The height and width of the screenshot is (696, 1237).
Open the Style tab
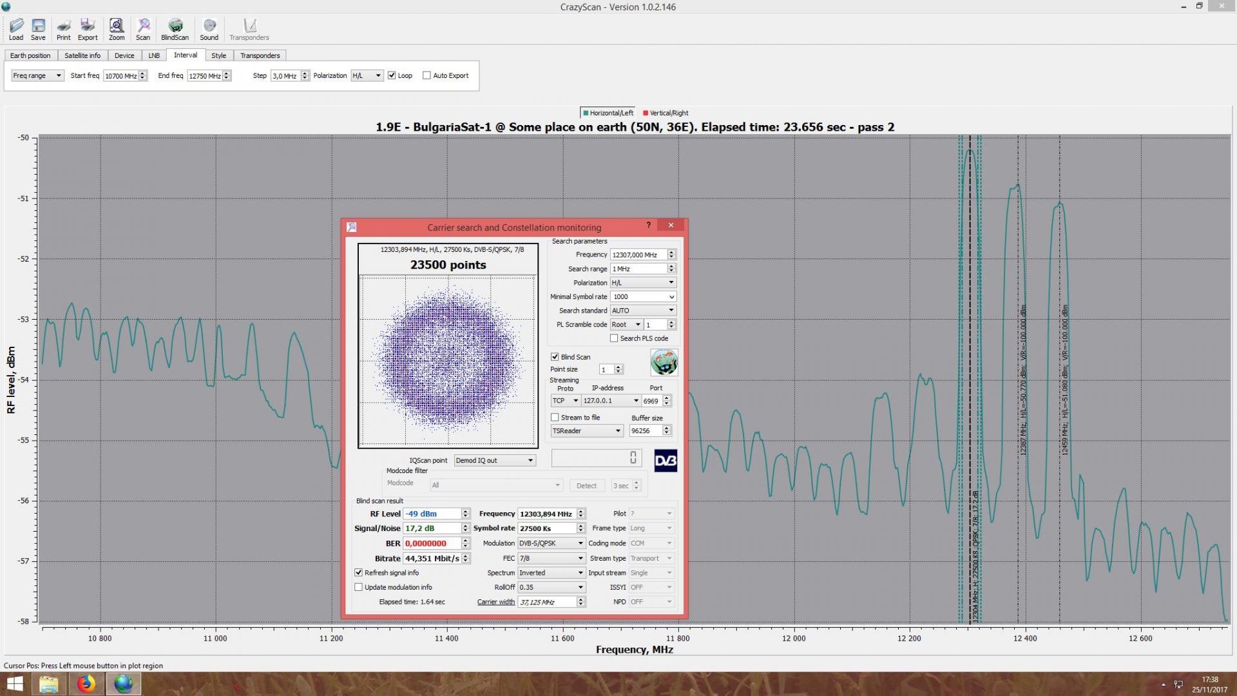point(218,55)
